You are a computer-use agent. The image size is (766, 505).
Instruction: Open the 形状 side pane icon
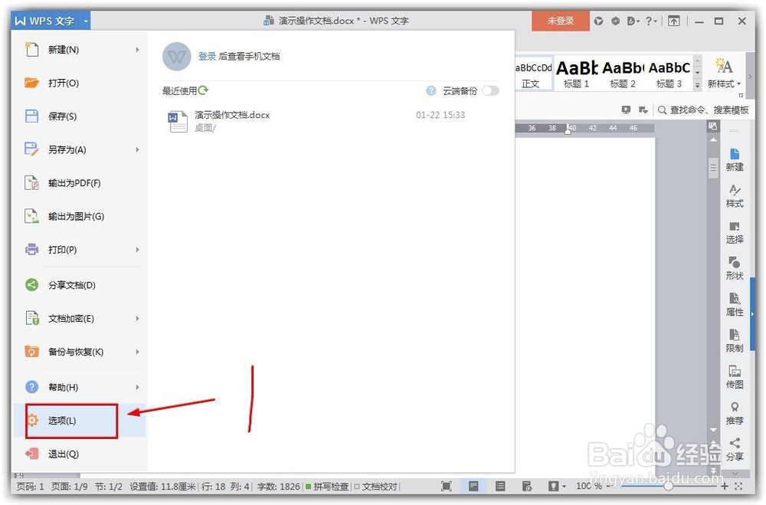(x=735, y=268)
